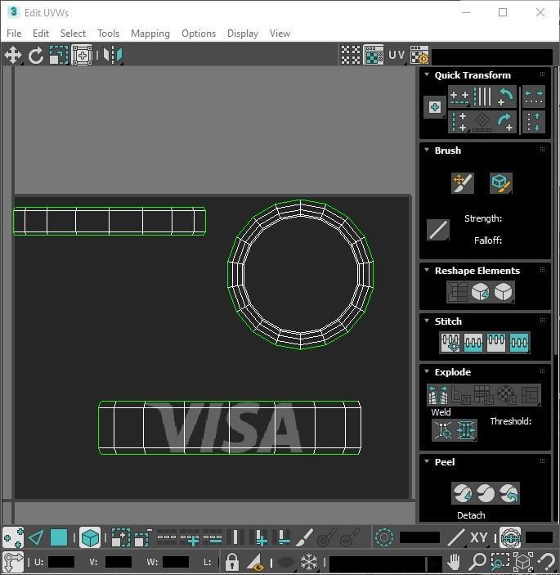
Task: Select the Freeform Mode tool
Action: 82,56
